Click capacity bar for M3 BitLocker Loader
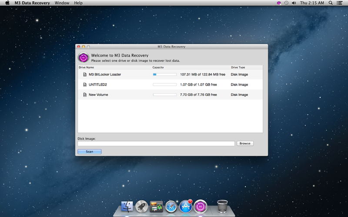The width and height of the screenshot is (348, 217). (x=165, y=74)
